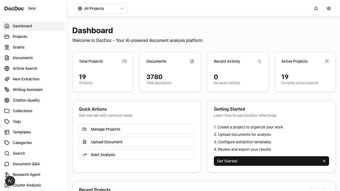Click the Start Analysis button

137,155
